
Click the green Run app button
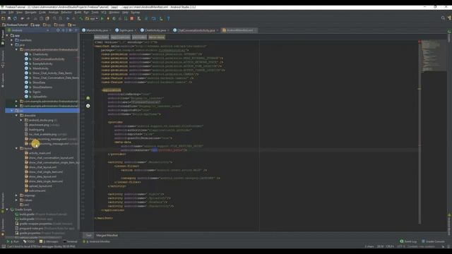coord(102,18)
